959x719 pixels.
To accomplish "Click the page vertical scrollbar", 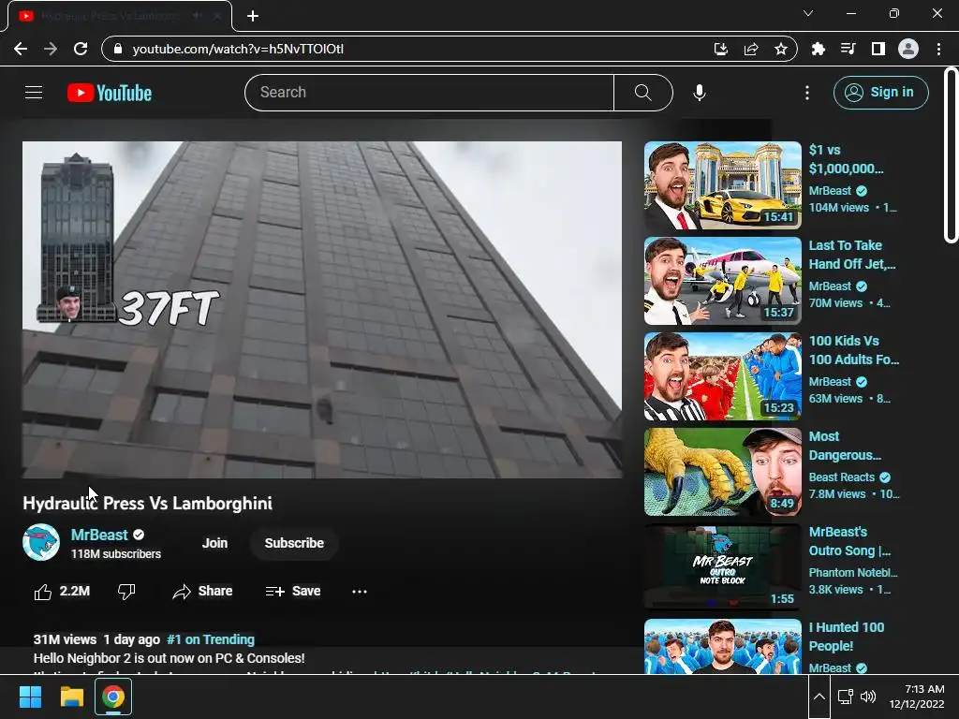I will click(951, 155).
